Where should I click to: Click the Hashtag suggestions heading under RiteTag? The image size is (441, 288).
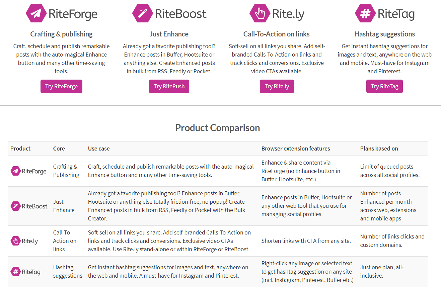[x=384, y=34]
